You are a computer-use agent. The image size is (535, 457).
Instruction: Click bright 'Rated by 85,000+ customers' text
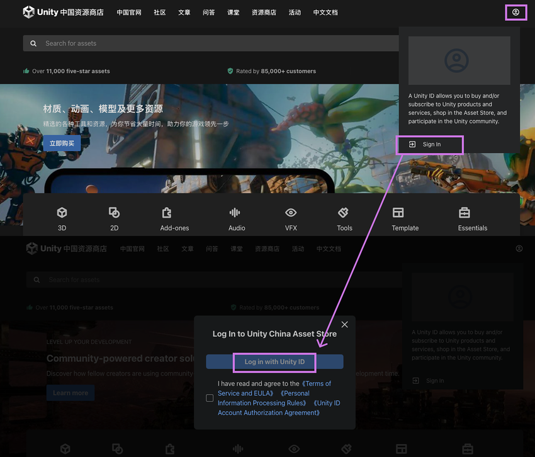[x=276, y=71]
